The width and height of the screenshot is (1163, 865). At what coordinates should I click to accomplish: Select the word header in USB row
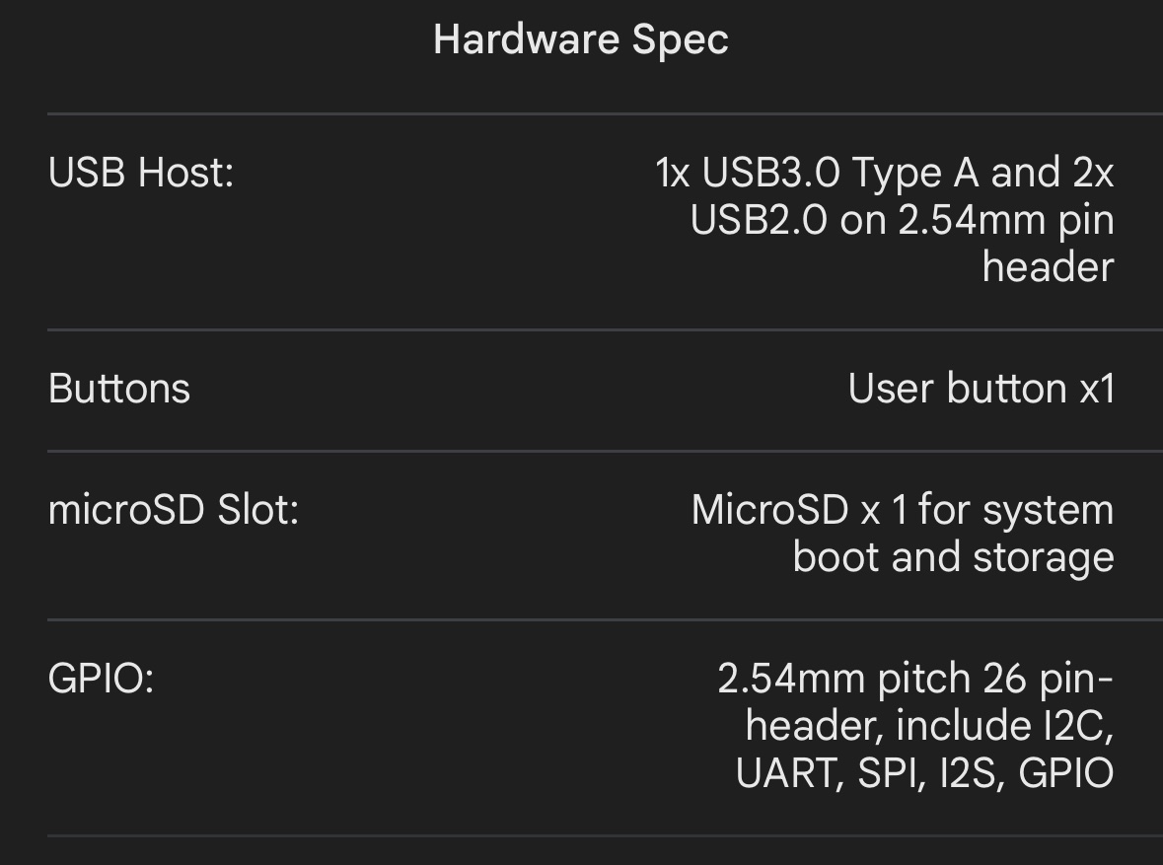pyautogui.click(x=1048, y=267)
